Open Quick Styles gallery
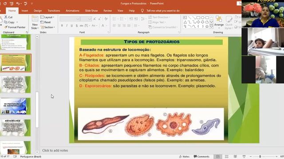The width and height of the screenshot is (284, 159). (229, 23)
